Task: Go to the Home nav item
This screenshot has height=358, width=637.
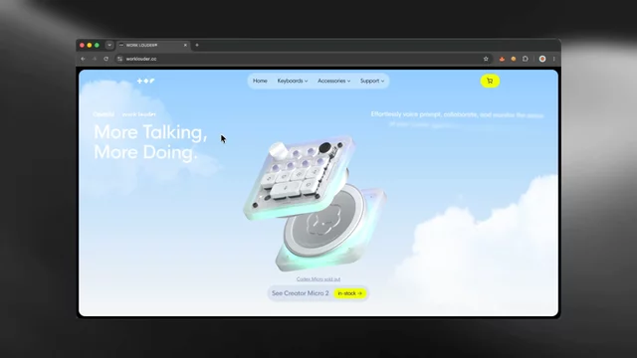Action: pyautogui.click(x=260, y=81)
